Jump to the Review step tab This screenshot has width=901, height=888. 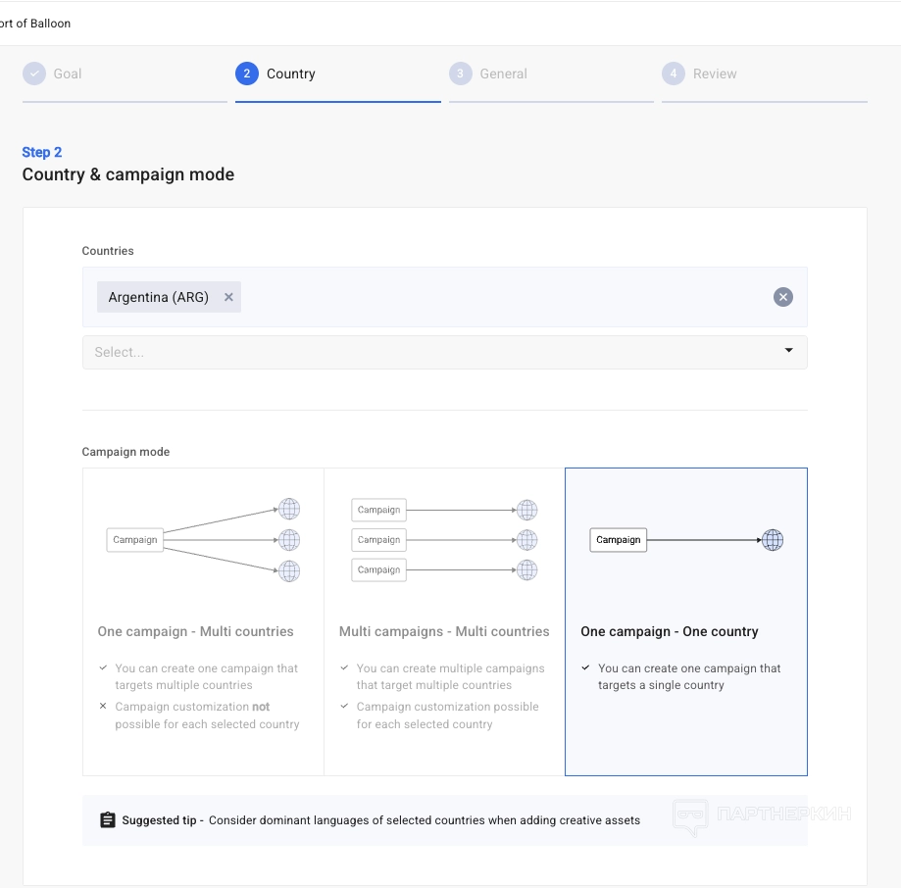715,74
